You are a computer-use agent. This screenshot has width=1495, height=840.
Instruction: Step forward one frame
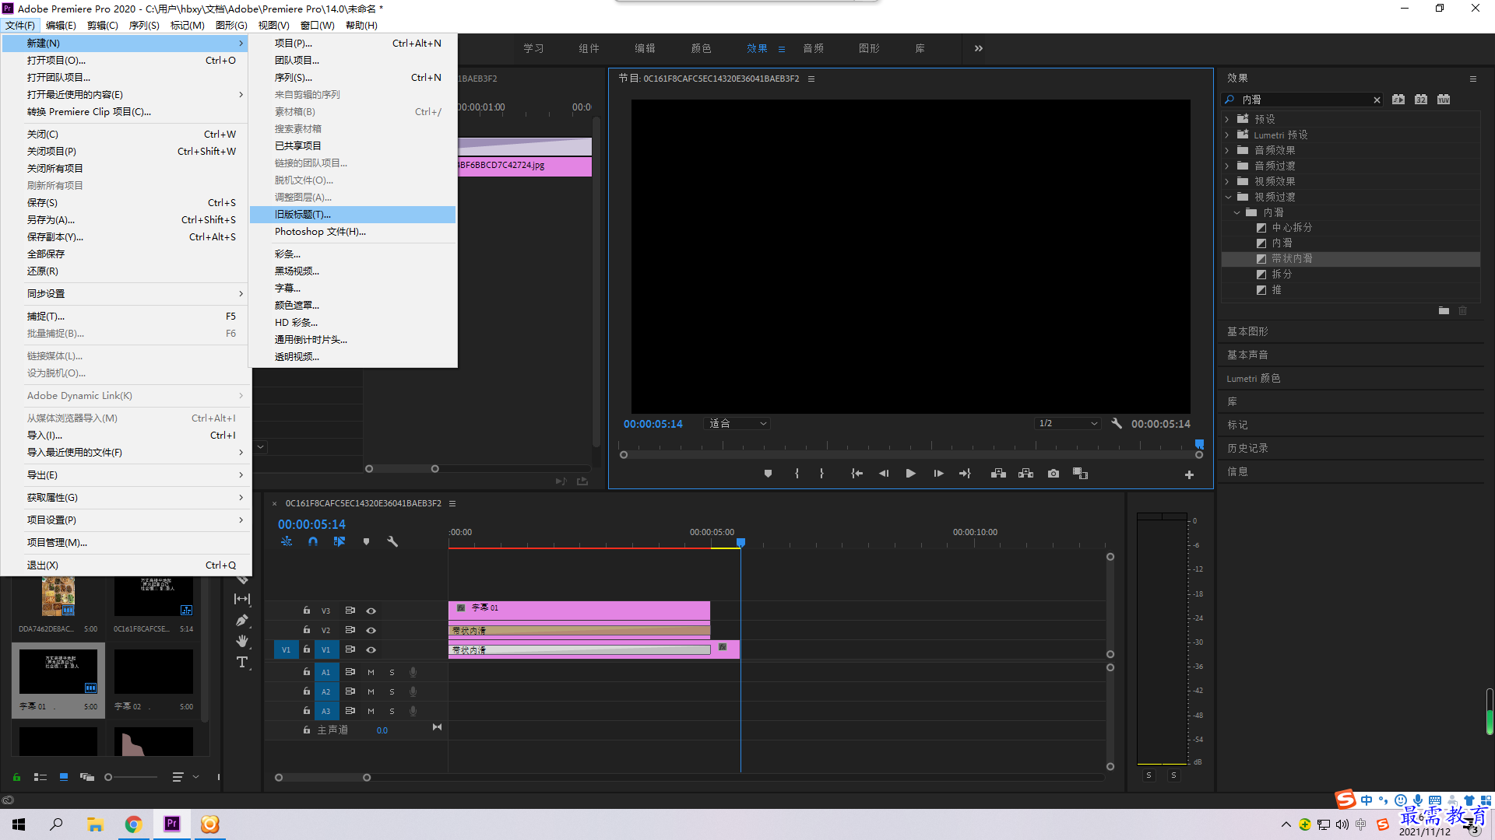(x=938, y=474)
